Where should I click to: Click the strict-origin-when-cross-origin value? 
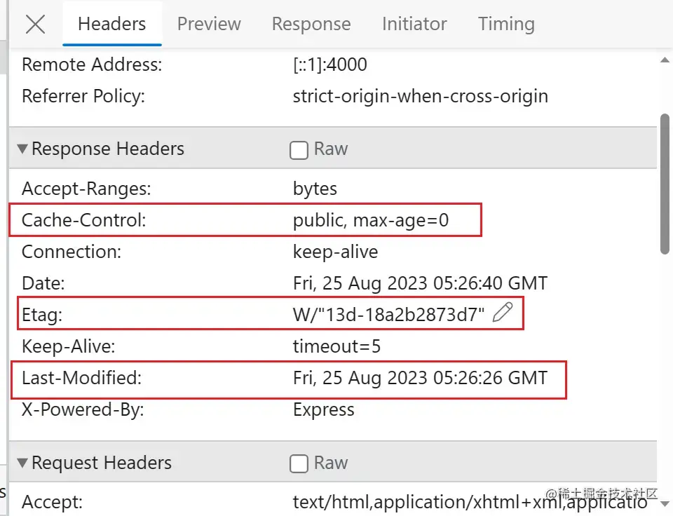(421, 96)
